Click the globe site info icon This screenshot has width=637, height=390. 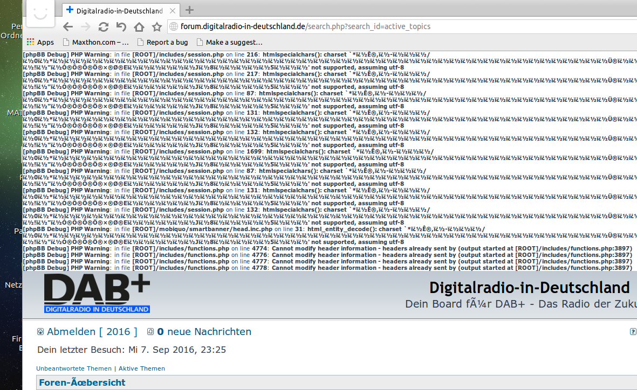click(174, 26)
